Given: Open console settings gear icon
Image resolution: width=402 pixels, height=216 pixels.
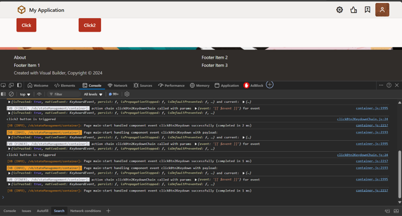Looking at the screenshot, I should tap(127, 94).
